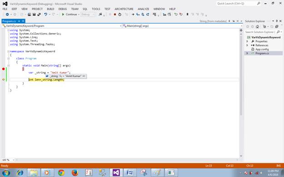
Task: Click the Windows Start button
Action: [6, 172]
